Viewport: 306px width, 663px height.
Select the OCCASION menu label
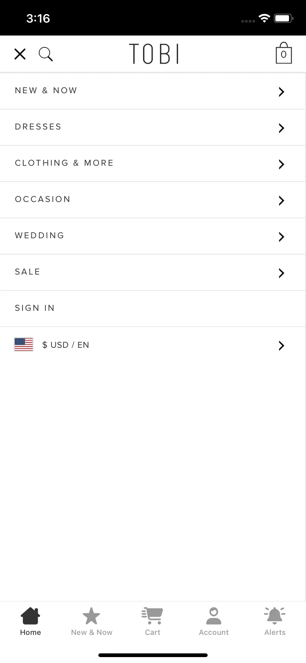[42, 199]
